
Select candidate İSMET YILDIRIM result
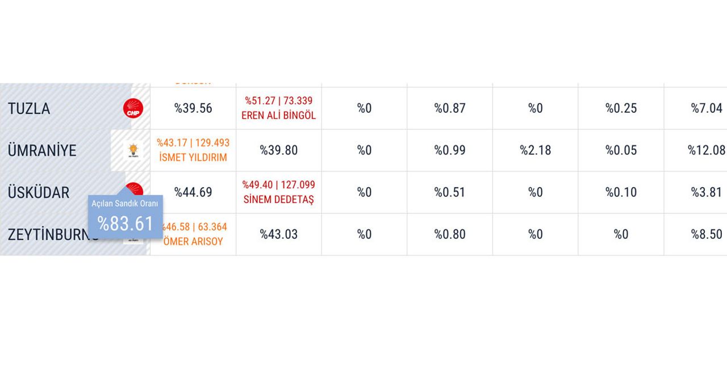(193, 150)
